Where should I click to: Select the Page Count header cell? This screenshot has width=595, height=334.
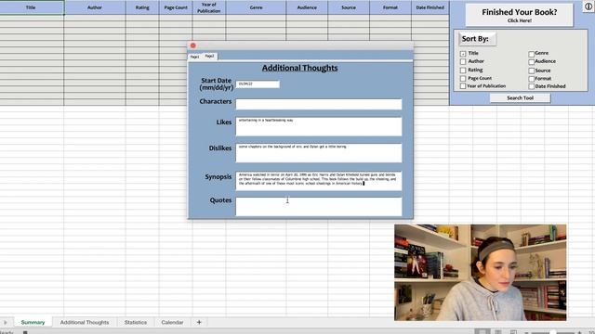point(176,7)
